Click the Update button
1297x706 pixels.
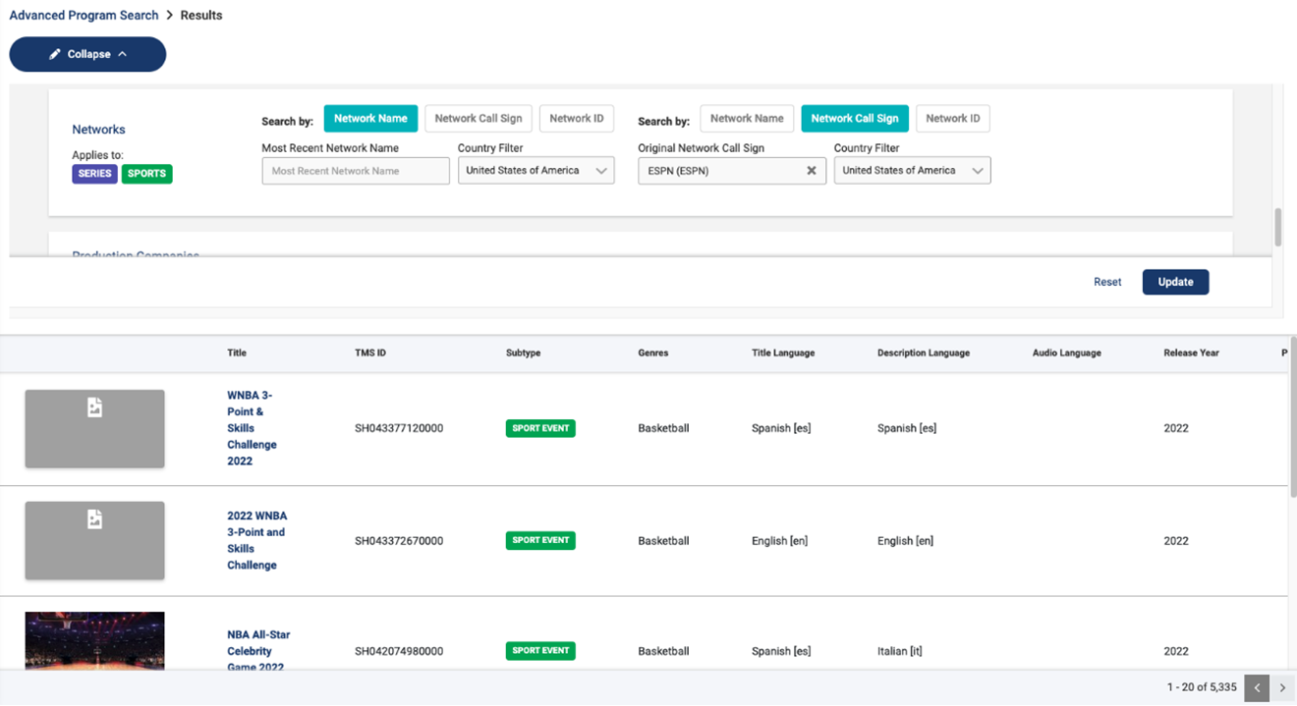(x=1175, y=282)
